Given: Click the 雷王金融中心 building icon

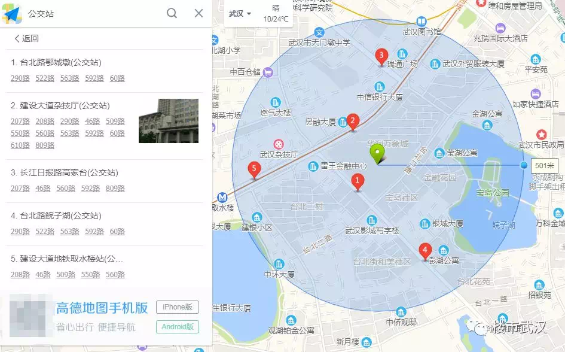Looking at the screenshot, I should 313,166.
